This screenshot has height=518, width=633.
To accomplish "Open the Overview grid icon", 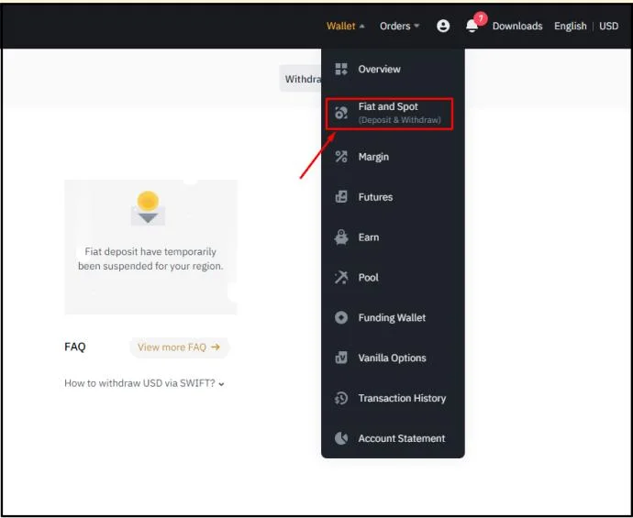I will click(x=341, y=69).
